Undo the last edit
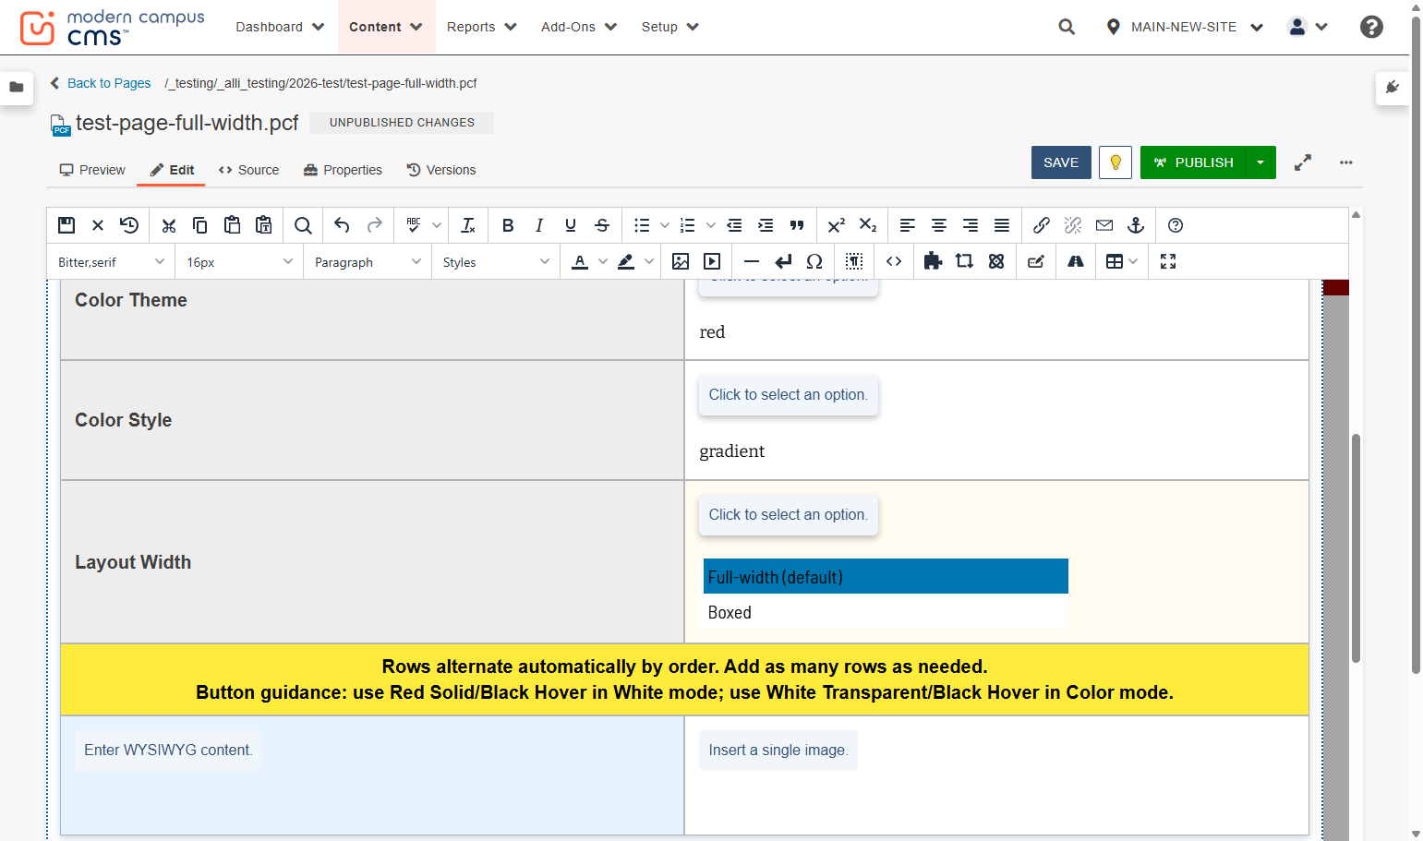1423x841 pixels. pos(342,225)
